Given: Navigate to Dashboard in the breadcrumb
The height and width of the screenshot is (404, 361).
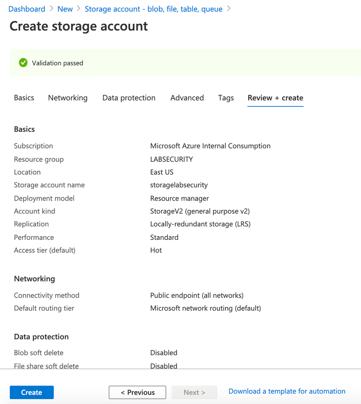Looking at the screenshot, I should click(x=27, y=9).
